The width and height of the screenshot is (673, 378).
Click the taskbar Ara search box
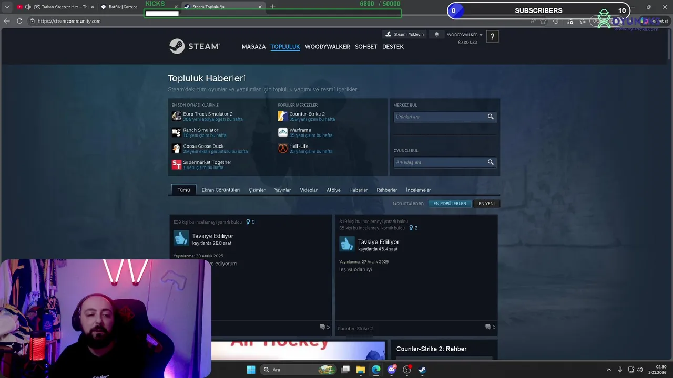[298, 370]
